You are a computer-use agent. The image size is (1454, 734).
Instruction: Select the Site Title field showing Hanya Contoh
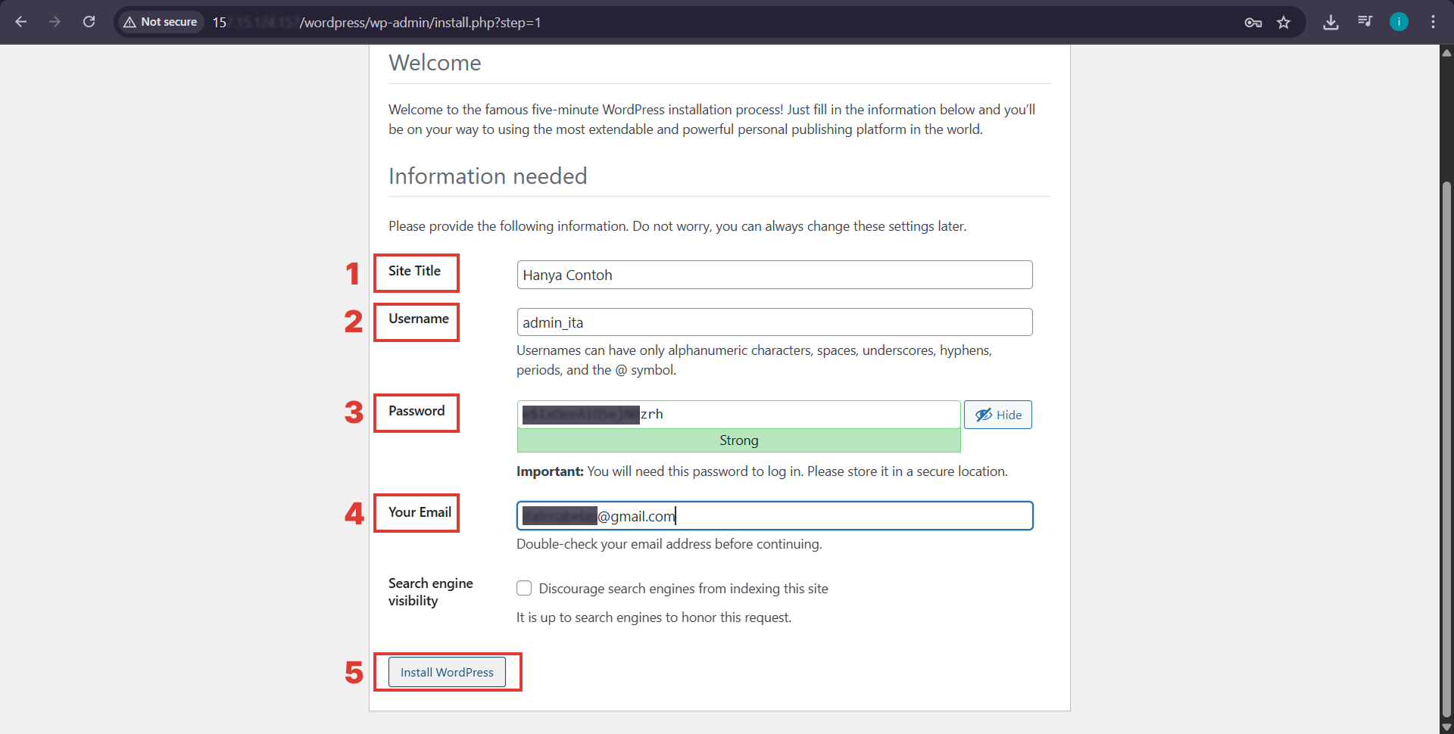[x=775, y=274]
